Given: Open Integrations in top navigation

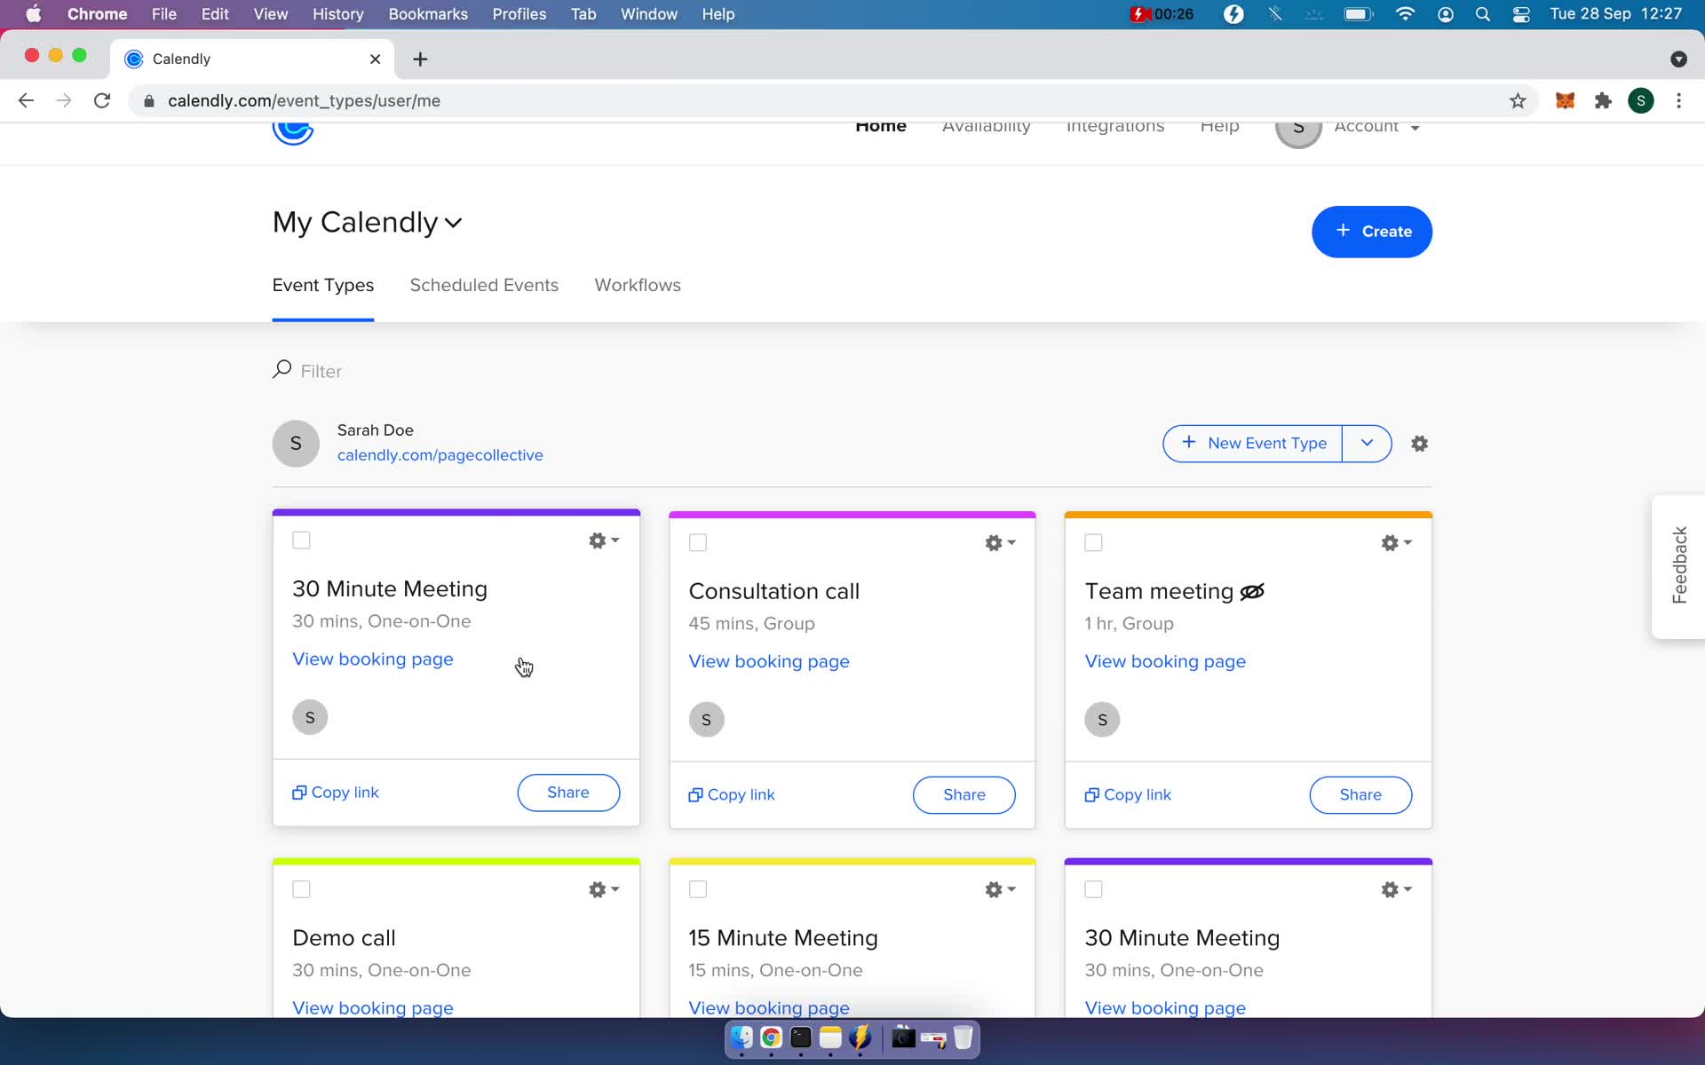Looking at the screenshot, I should pos(1114,128).
